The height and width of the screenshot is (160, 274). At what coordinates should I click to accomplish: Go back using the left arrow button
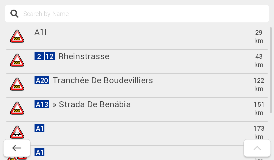pos(17,148)
